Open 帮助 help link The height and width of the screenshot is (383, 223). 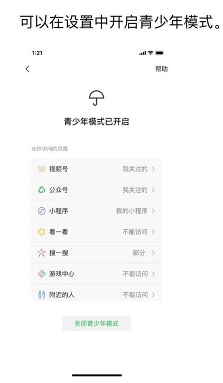point(162,69)
